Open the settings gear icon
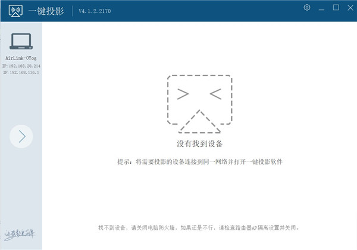The width and height of the screenshot is (357, 250). (306, 8)
